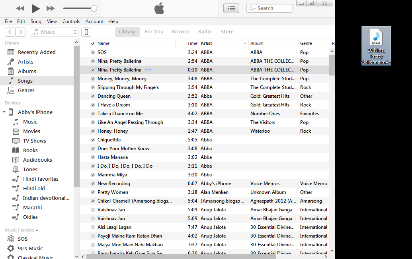Select Recently Added in the sidebar
Image resolution: width=412 pixels, height=259 pixels.
coord(37,52)
